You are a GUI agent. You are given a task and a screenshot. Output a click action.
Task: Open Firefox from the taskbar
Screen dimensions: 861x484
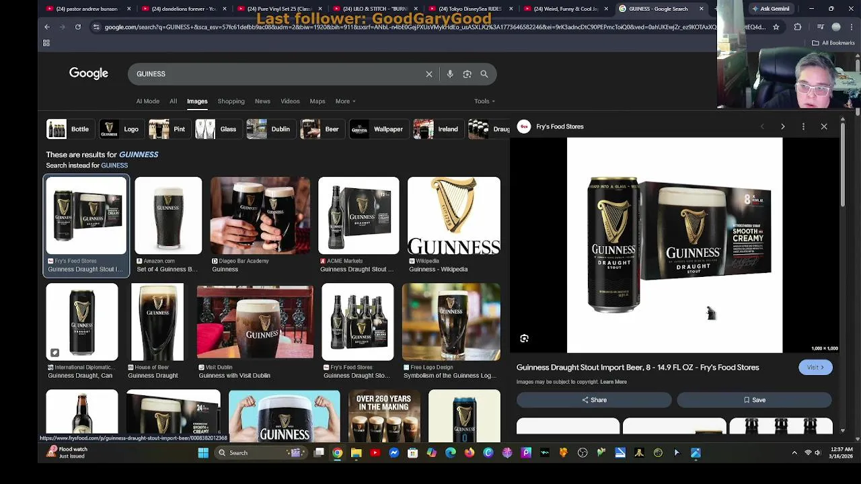click(x=470, y=453)
